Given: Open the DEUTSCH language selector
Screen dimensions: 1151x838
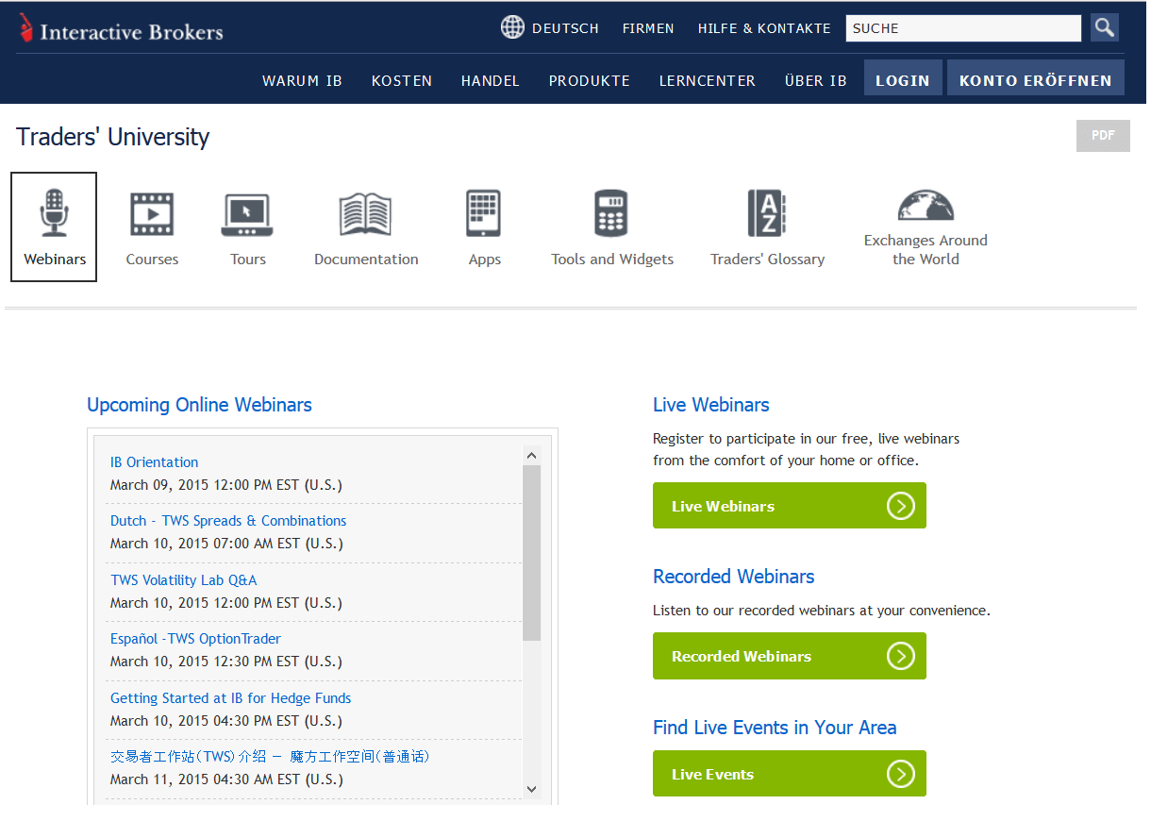Looking at the screenshot, I should pyautogui.click(x=565, y=28).
